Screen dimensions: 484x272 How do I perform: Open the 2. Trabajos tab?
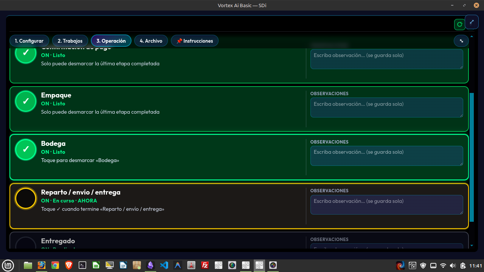tap(70, 41)
